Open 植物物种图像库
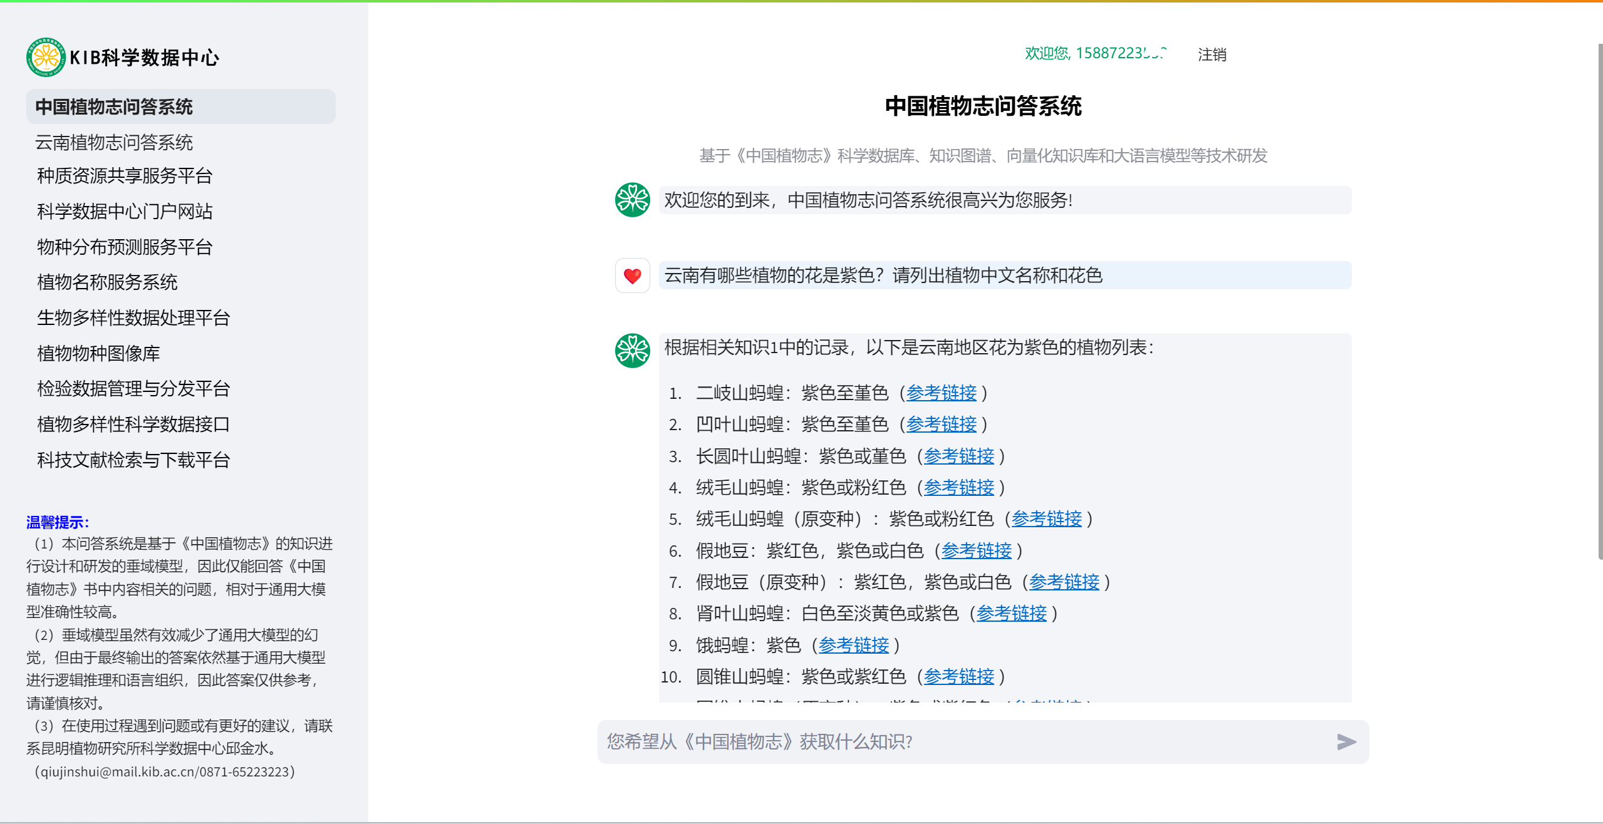The image size is (1603, 824). (x=98, y=354)
